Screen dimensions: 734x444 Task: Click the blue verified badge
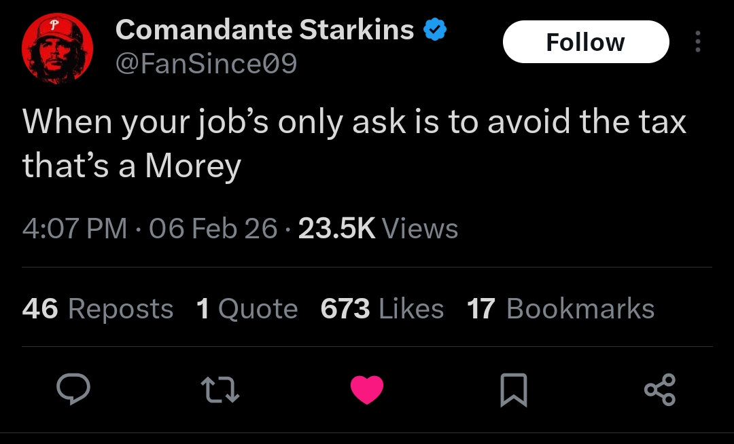pyautogui.click(x=435, y=30)
